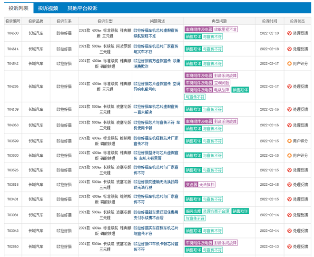Click 空调问题 tag in row 704286
The width and height of the screenshot is (314, 257).
click(222, 83)
